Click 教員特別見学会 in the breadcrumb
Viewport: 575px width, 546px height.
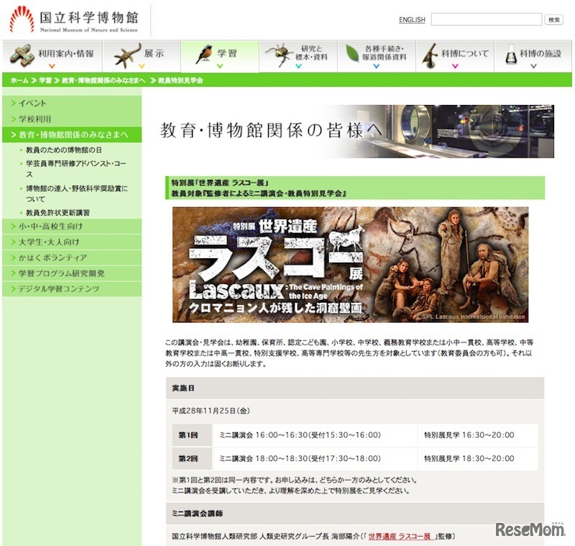180,81
